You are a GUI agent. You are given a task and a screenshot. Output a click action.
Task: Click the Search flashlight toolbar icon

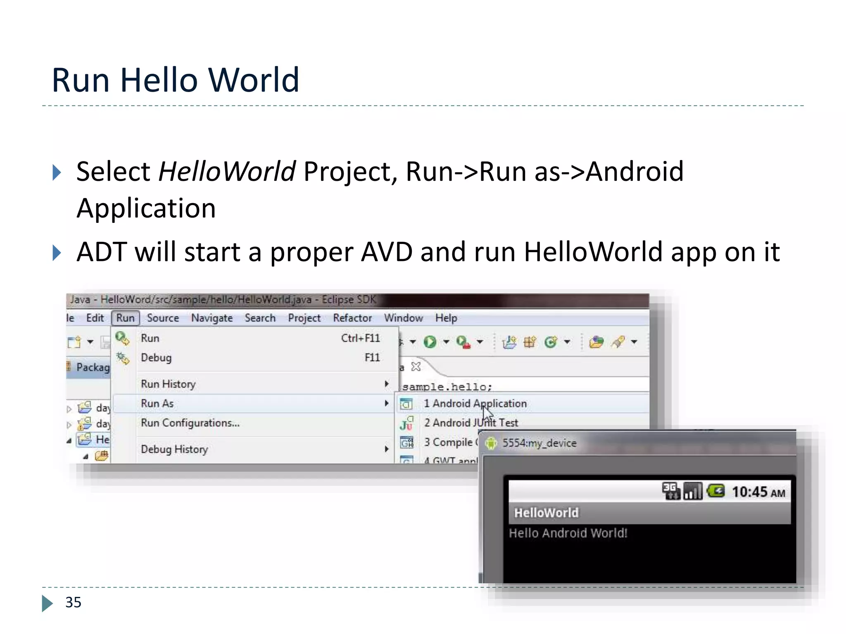coord(618,342)
